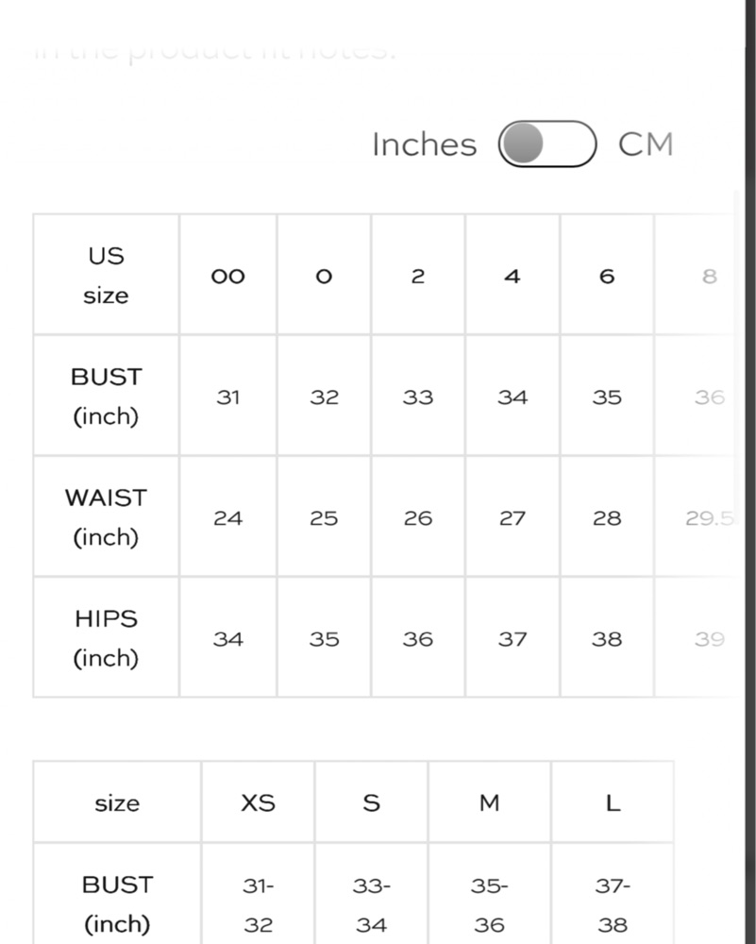
Task: Click waist value 26 cell
Action: coord(418,517)
